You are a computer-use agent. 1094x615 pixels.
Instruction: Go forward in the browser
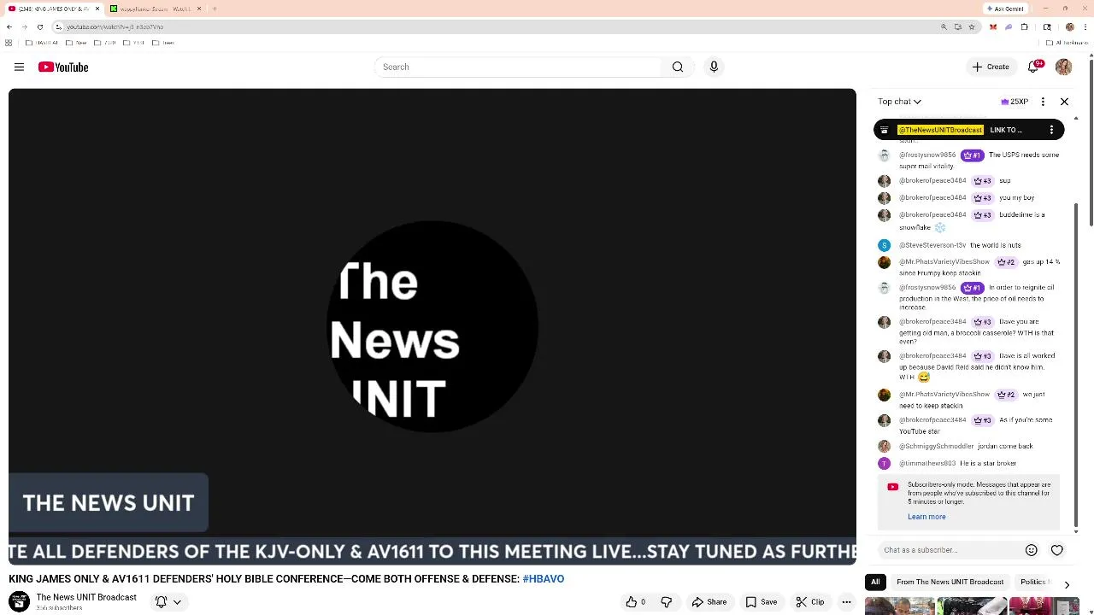(x=24, y=26)
